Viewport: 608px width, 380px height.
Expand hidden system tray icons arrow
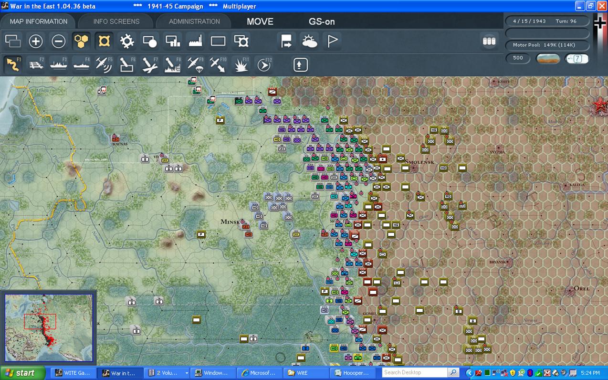pos(470,373)
